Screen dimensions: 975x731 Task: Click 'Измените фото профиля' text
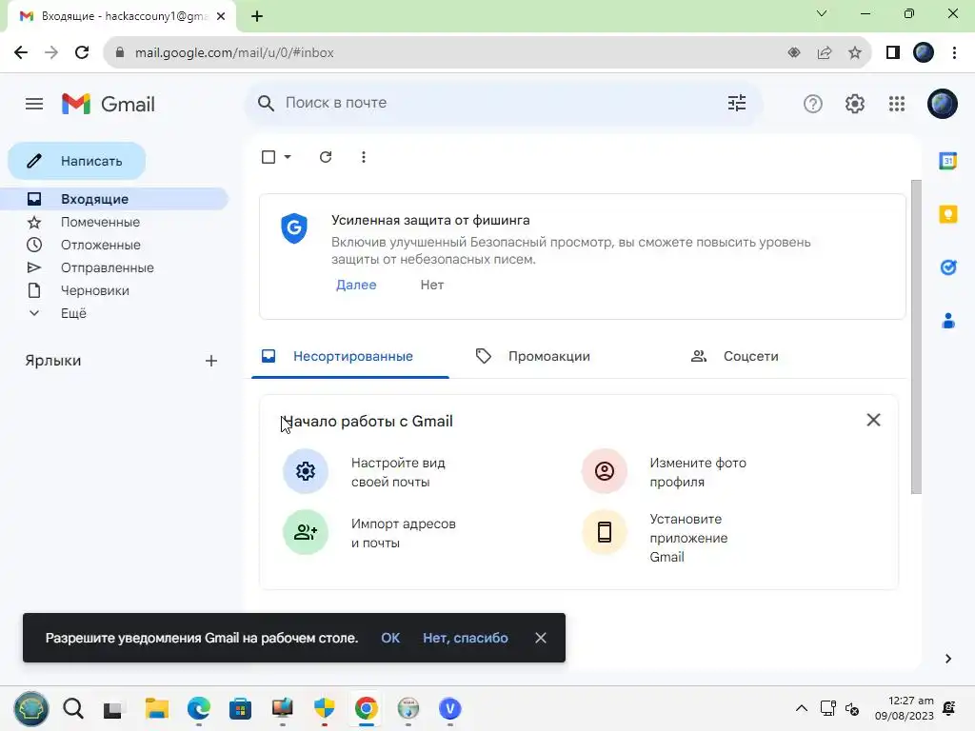coord(698,472)
